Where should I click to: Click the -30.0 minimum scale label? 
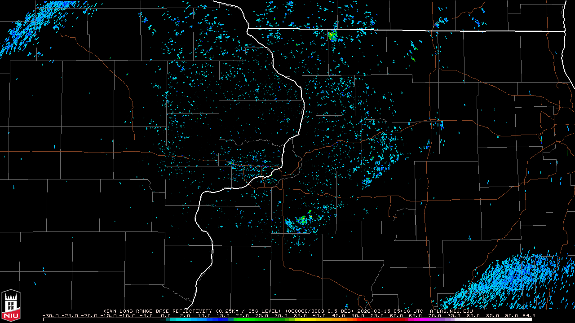pyautogui.click(x=49, y=315)
